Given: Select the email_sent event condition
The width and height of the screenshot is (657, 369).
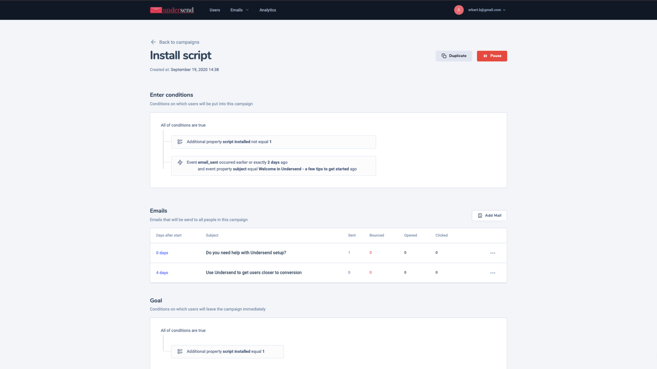Looking at the screenshot, I should pyautogui.click(x=273, y=166).
